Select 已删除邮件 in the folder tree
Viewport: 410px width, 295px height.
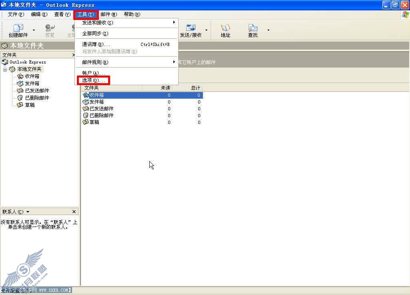[x=37, y=98]
